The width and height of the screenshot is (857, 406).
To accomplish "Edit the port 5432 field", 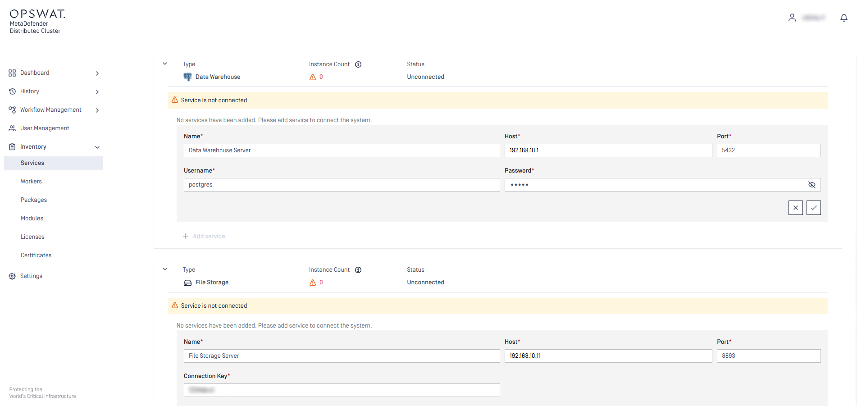I will (x=769, y=151).
